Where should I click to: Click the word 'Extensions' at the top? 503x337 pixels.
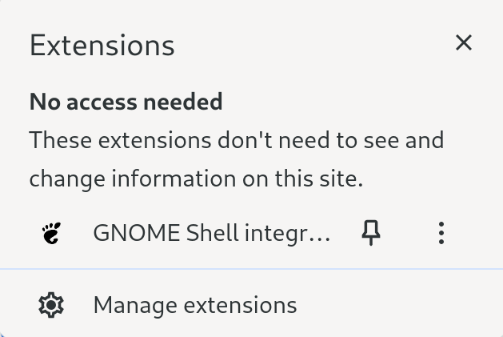102,46
